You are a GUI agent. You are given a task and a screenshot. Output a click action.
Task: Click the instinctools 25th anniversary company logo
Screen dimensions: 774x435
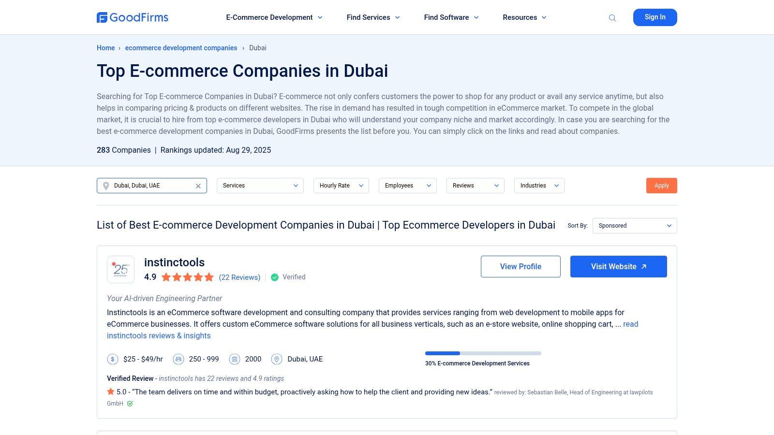coord(120,269)
